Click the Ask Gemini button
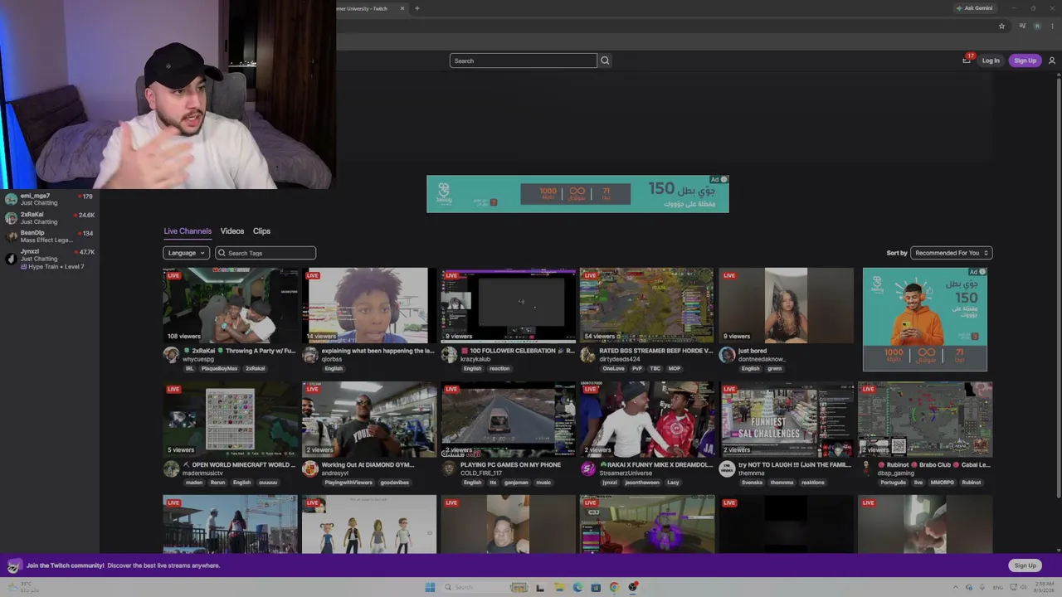 pyautogui.click(x=975, y=8)
